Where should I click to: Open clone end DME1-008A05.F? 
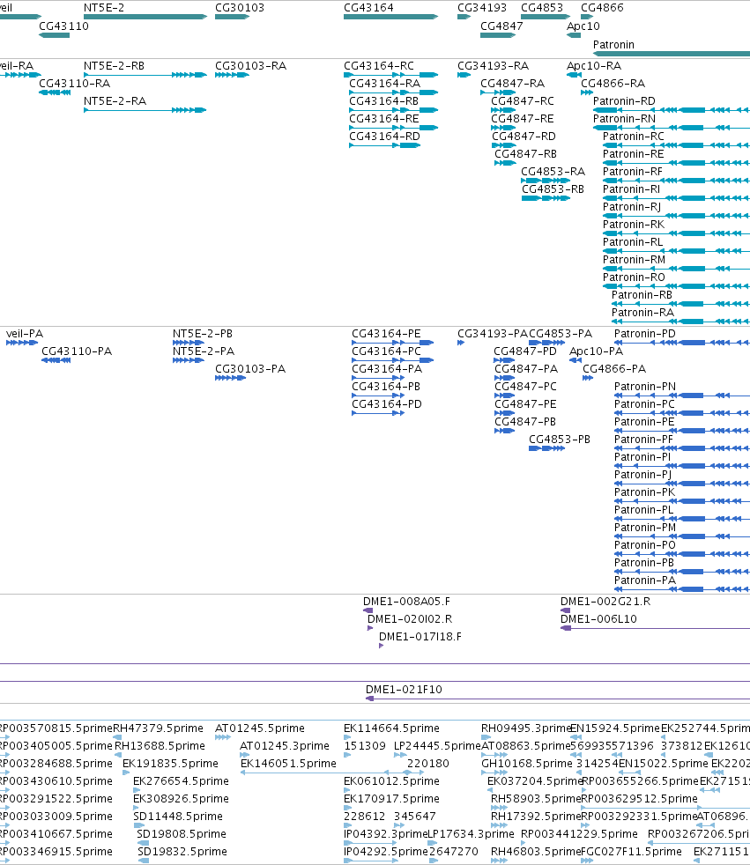[368, 610]
